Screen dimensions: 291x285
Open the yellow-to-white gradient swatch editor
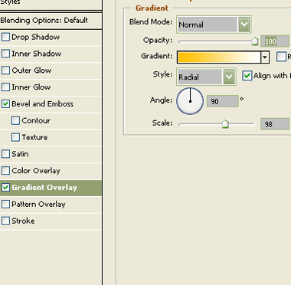click(219, 57)
